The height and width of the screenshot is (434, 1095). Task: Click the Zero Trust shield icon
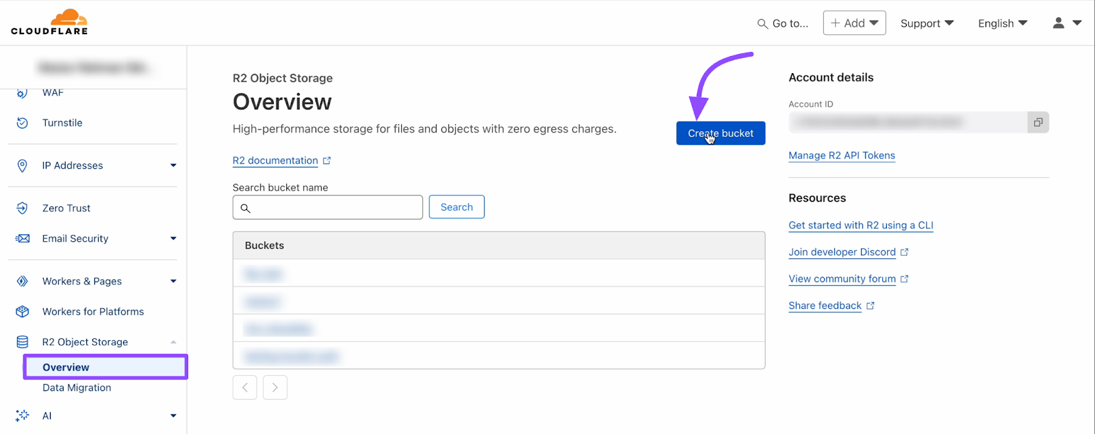(x=23, y=208)
